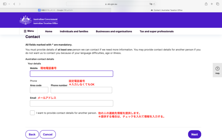The image size is (222, 139).
Task: Go back using browser back arrow
Action: pos(14,4)
